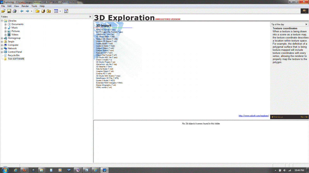
Task: Open the Help menu
Action: [x=42, y=6]
